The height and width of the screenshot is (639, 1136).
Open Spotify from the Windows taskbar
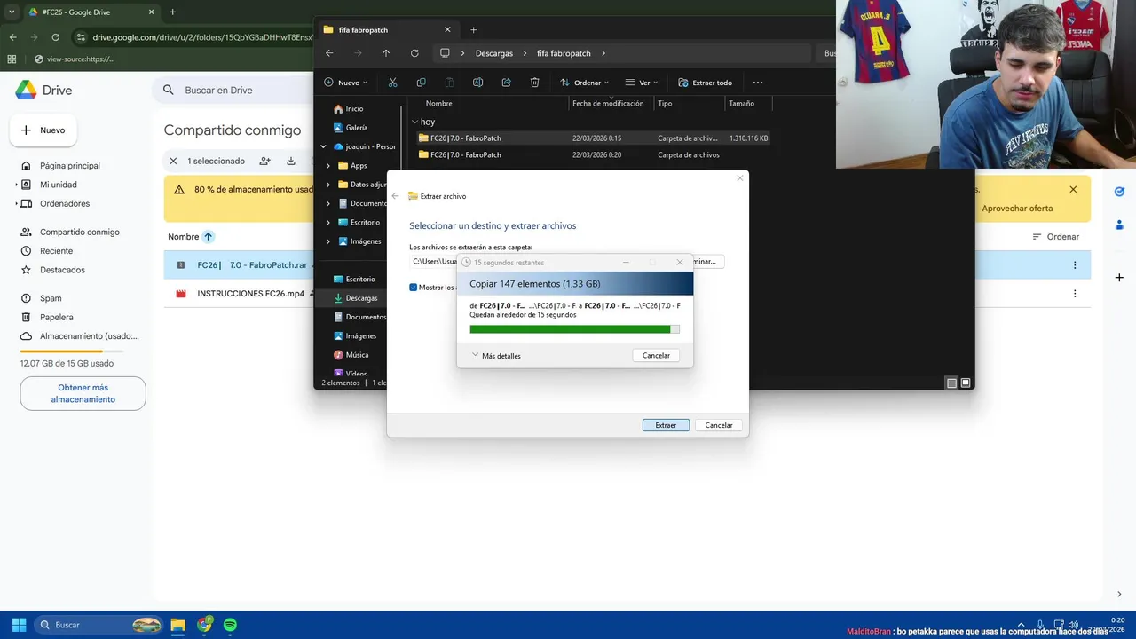230,625
